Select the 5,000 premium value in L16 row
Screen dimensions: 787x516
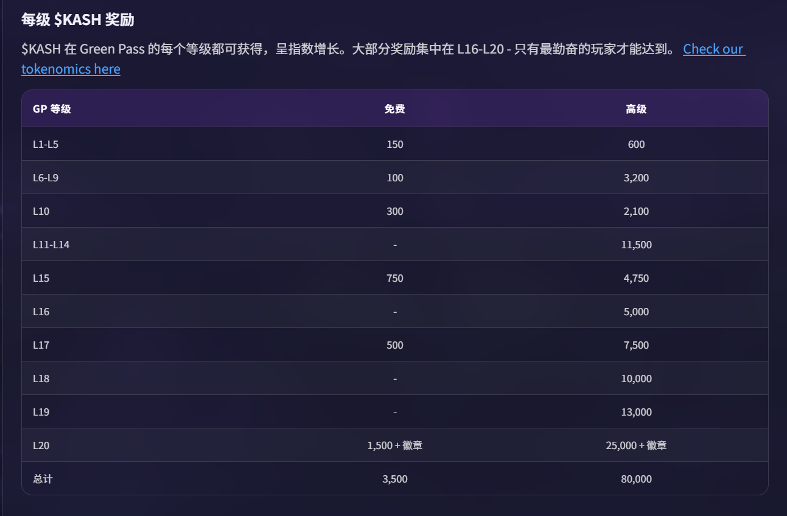(636, 312)
